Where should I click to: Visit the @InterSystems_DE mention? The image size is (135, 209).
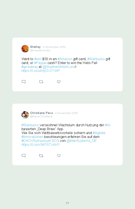click(82, 141)
